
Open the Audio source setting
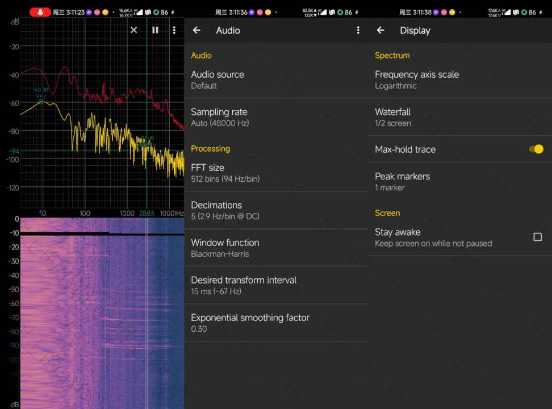(x=276, y=80)
